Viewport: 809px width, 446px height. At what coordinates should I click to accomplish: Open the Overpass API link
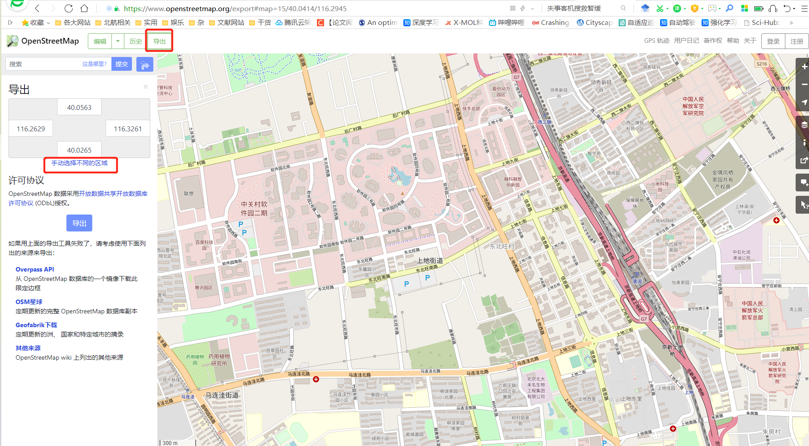pos(34,269)
